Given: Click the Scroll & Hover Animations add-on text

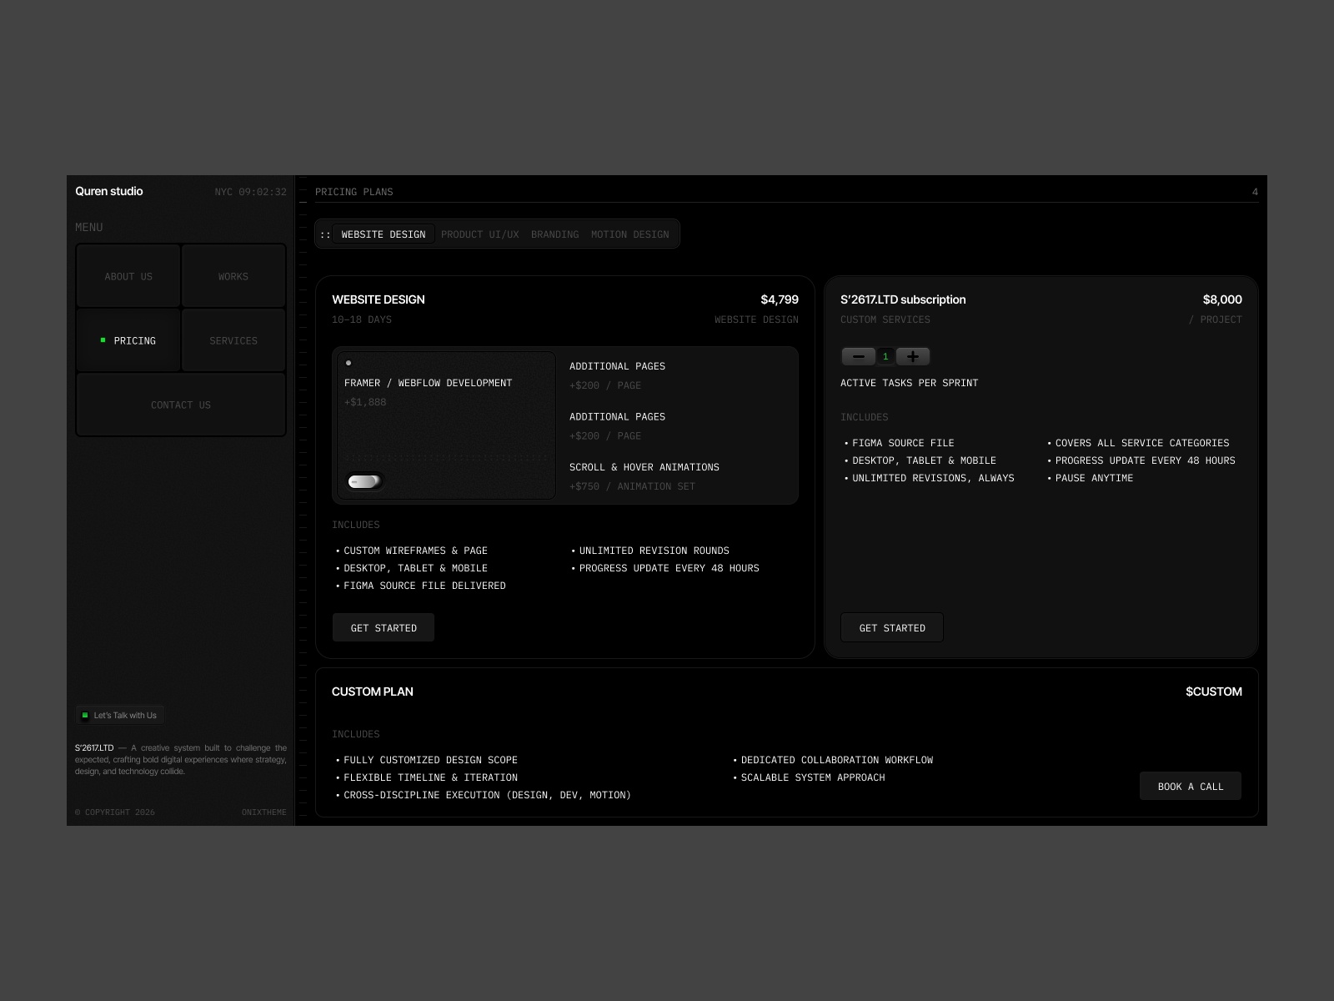Looking at the screenshot, I should coord(644,467).
